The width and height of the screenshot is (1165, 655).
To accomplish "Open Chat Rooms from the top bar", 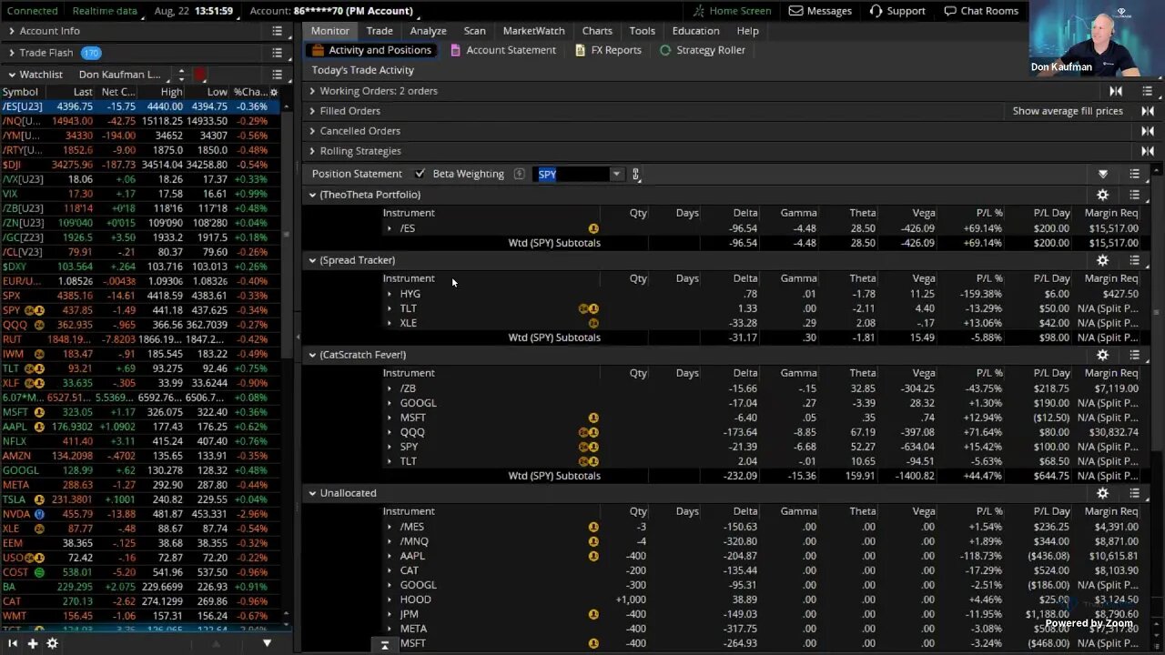I will point(981,11).
